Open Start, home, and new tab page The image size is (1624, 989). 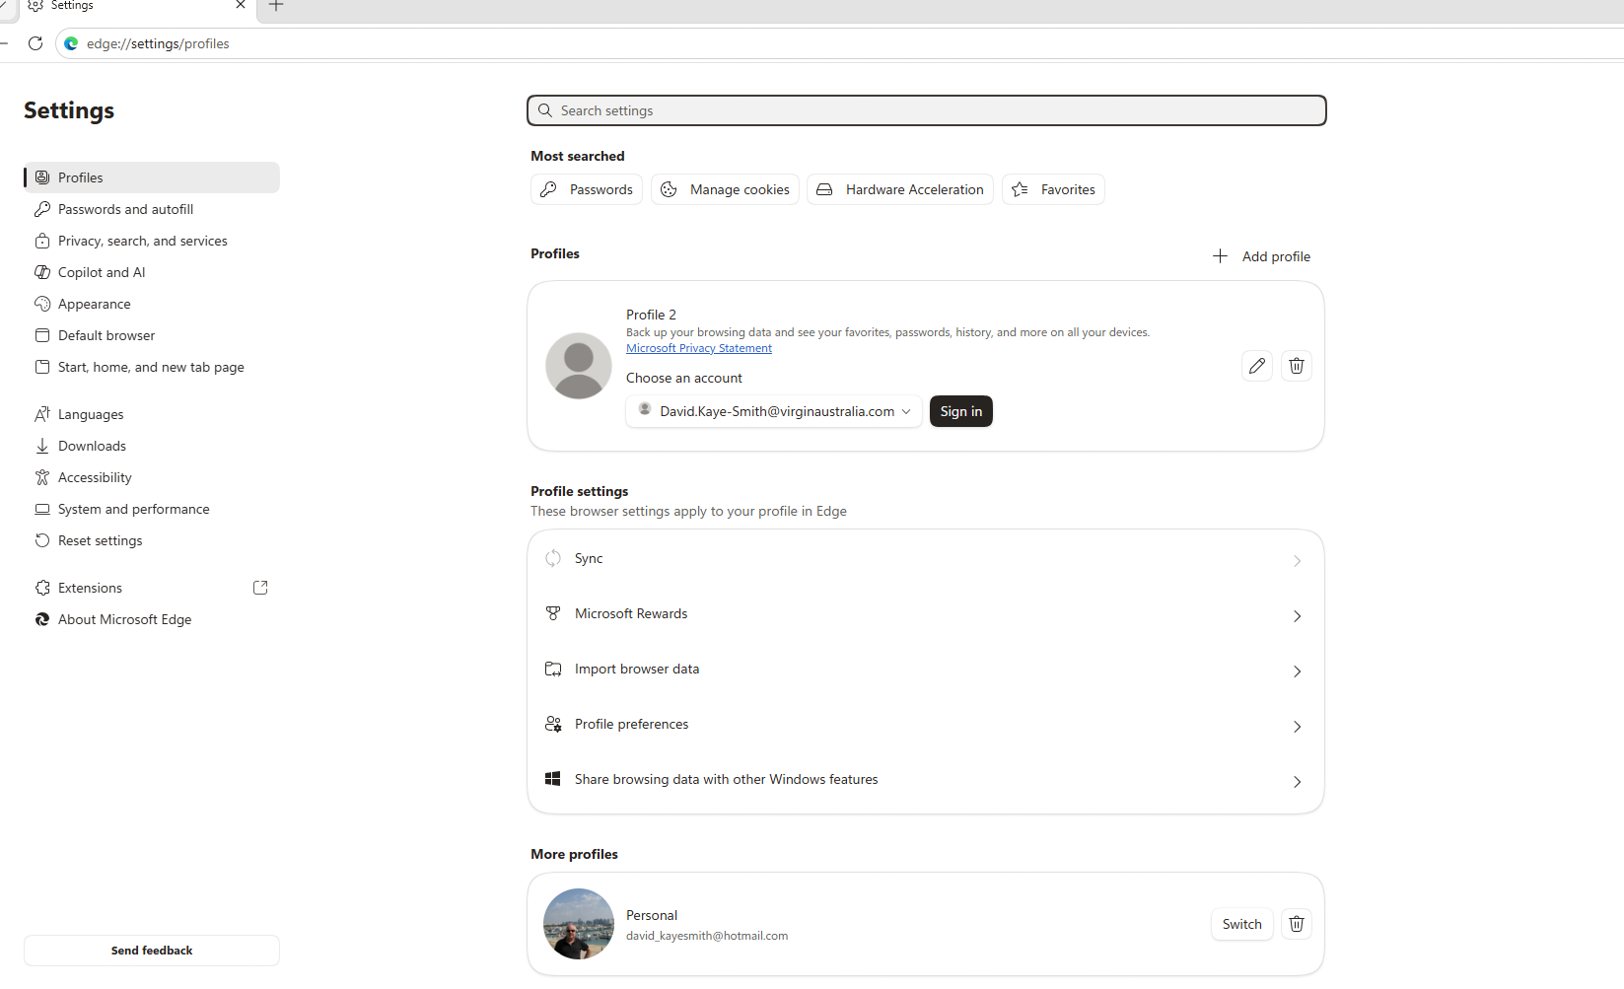click(152, 367)
